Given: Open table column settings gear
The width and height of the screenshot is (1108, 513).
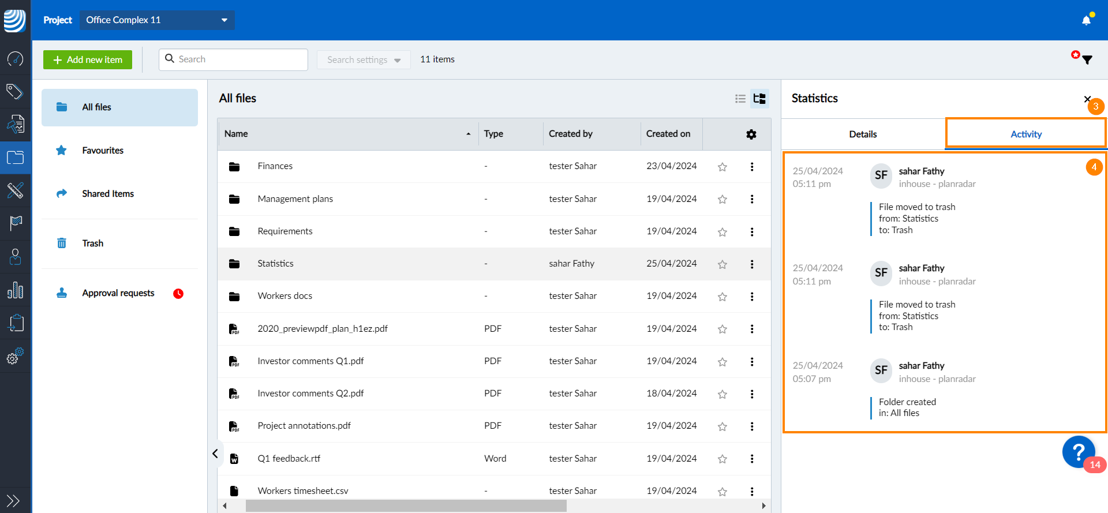Looking at the screenshot, I should click(x=751, y=134).
